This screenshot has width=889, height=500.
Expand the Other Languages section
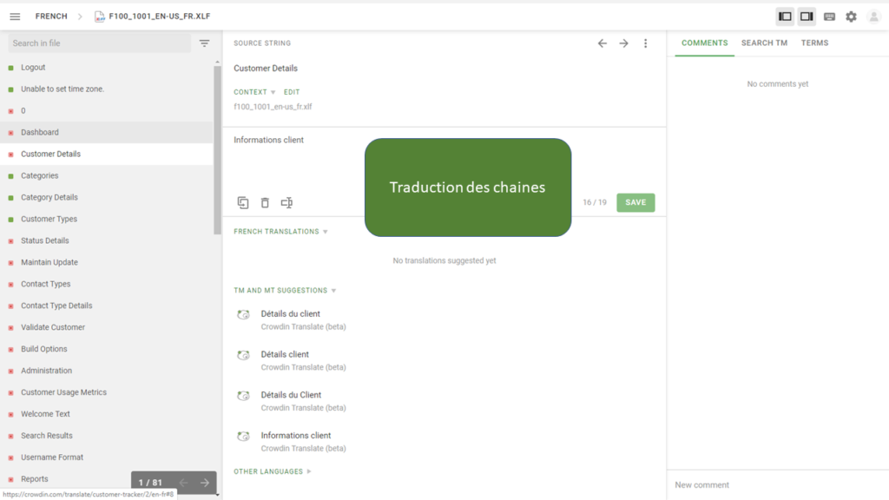click(x=273, y=471)
